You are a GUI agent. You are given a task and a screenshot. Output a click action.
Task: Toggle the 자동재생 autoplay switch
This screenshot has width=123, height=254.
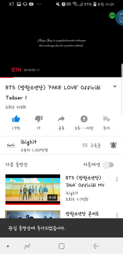click(108, 165)
